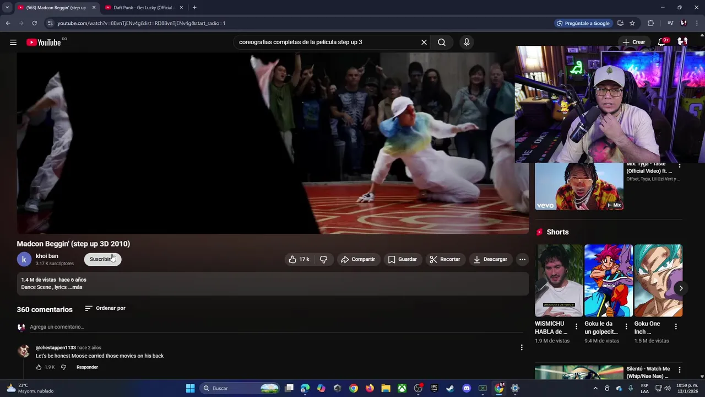
Task: Open options for WISMICHU HABLA short
Action: pos(577,326)
